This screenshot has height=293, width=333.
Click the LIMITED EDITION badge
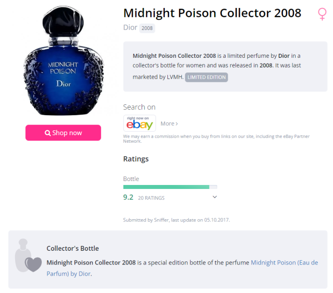point(206,77)
